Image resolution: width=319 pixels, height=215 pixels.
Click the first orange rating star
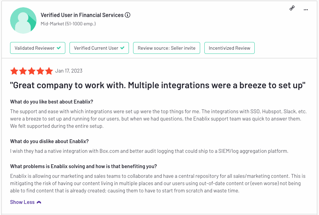14,71
